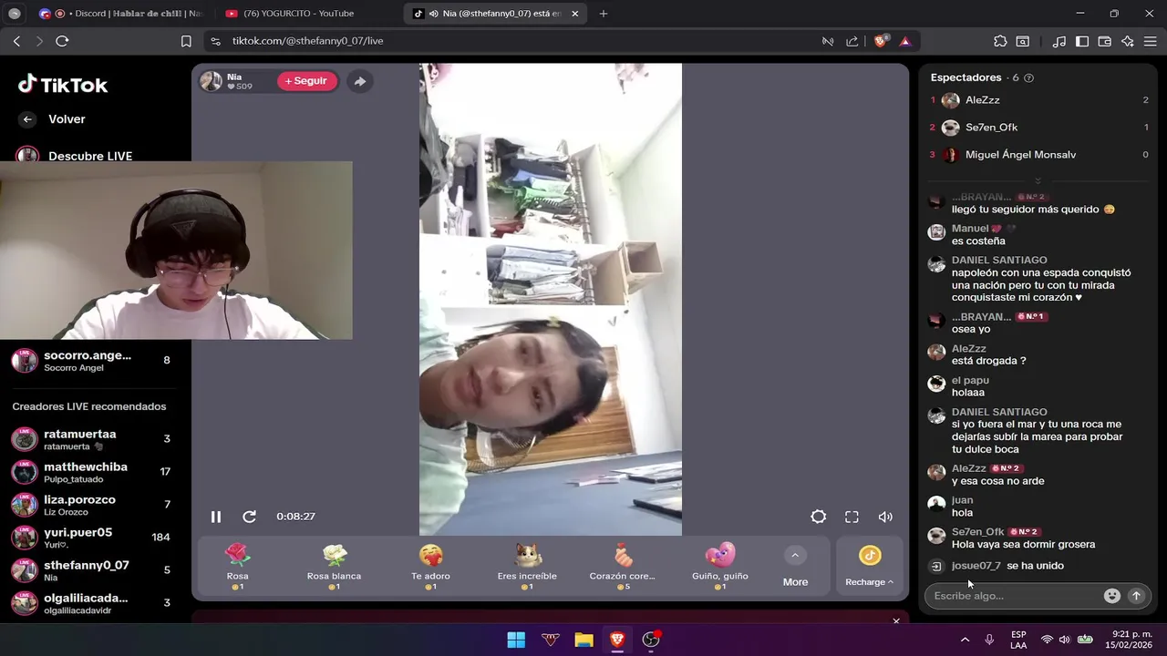Open File Explorer from taskbar

click(x=583, y=640)
